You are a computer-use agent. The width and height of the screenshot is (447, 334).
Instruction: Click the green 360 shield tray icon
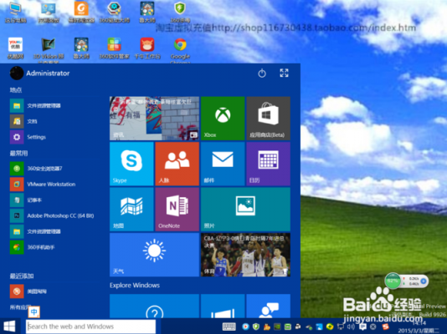(x=256, y=326)
